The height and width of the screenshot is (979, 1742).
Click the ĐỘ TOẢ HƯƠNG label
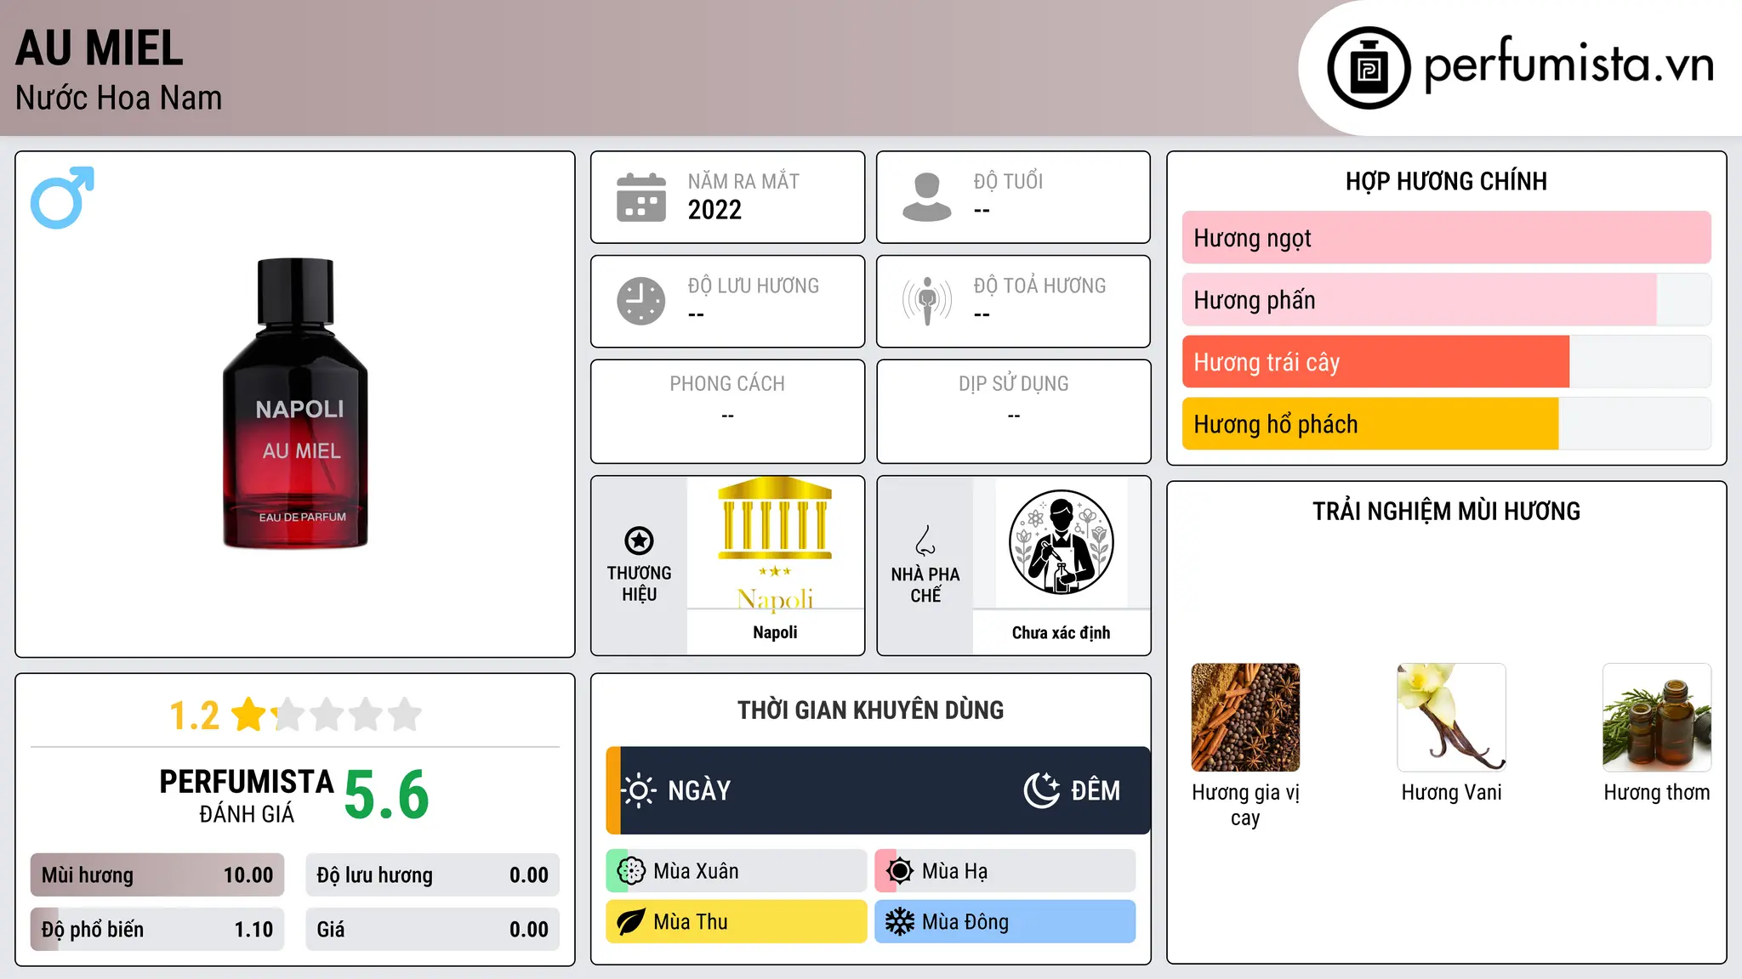(x=1039, y=286)
